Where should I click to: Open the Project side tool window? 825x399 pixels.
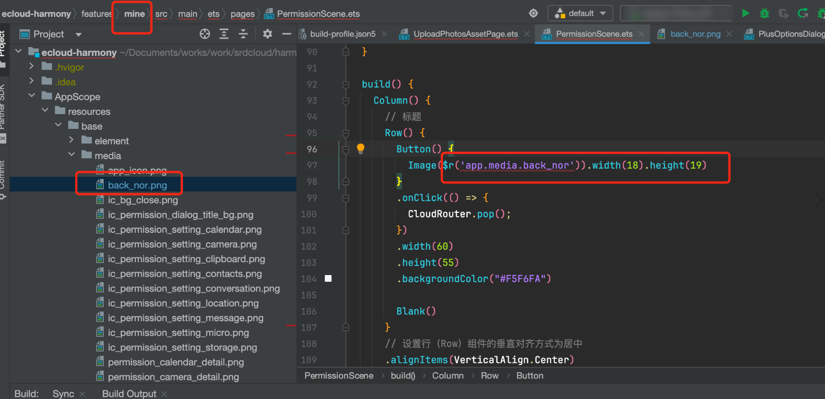pyautogui.click(x=3, y=48)
